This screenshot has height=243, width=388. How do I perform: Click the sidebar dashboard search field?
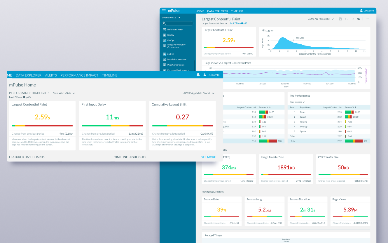(x=178, y=23)
